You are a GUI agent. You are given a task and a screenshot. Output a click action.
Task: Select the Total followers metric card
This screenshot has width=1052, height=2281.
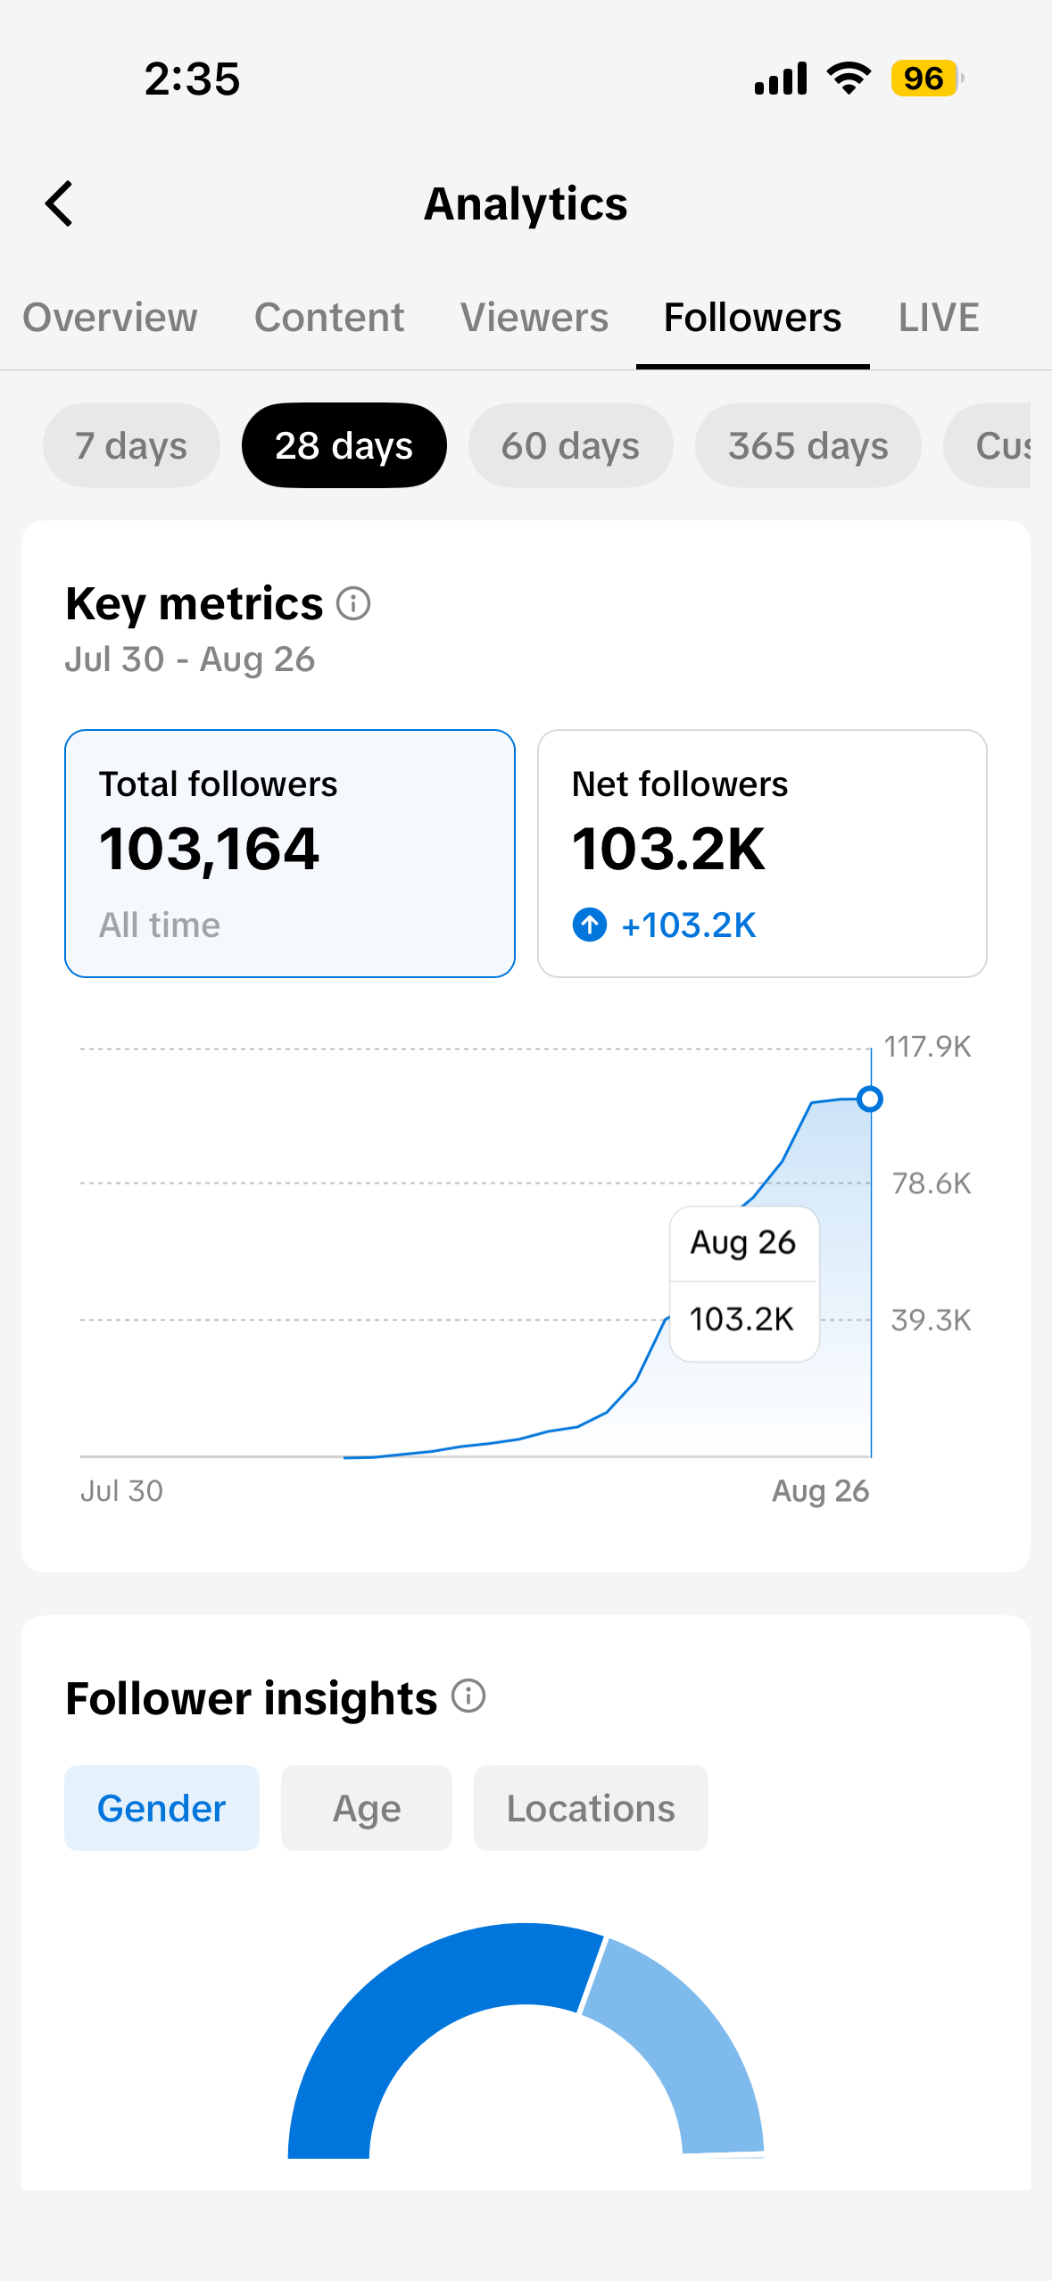pyautogui.click(x=290, y=853)
